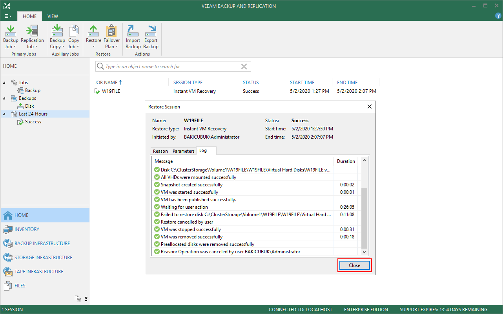Select the Jobs tree node

23,83
